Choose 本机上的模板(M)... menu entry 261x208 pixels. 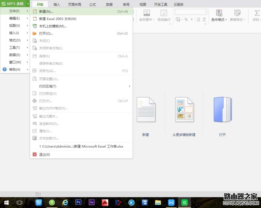(81, 26)
